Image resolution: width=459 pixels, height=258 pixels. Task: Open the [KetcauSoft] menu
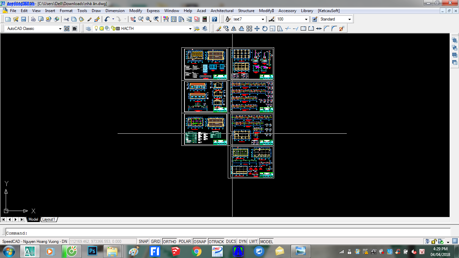[329, 11]
